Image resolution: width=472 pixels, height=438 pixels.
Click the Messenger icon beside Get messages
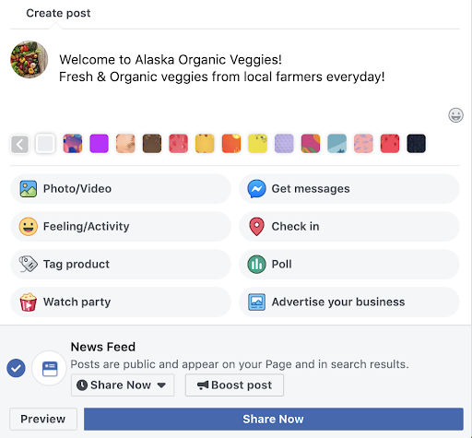click(256, 189)
